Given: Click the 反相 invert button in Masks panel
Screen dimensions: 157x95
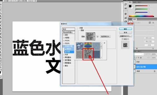Looking at the screenshot, I should pyautogui.click(x=149, y=45).
